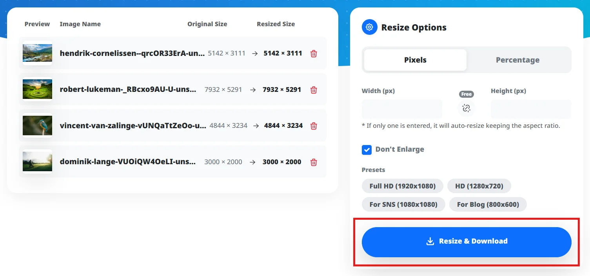Image resolution: width=590 pixels, height=276 pixels.
Task: Click the resized size 4844 × 3234
Action: coord(283,126)
